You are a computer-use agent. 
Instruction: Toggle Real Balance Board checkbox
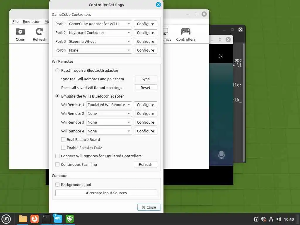pos(63,139)
